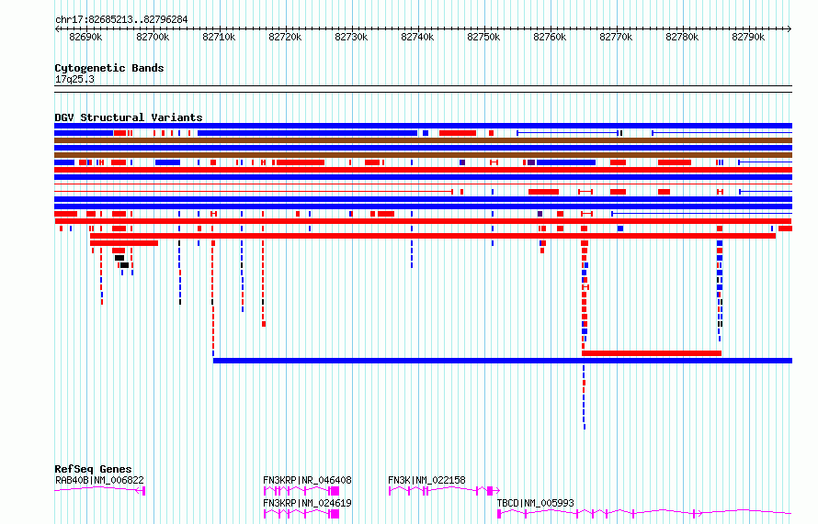The height and width of the screenshot is (524, 818).
Task: Click small red square near 82751k in second row
Action: point(491,133)
